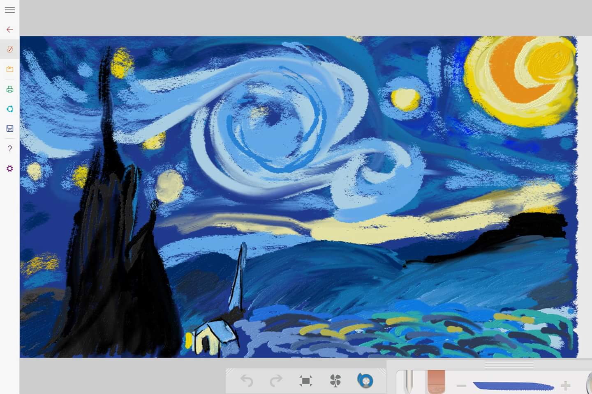This screenshot has height=394, width=592.
Task: Click the fit canvas to screen icon
Action: [x=306, y=381]
